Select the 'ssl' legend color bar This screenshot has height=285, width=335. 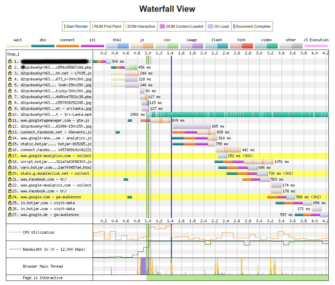coord(92,46)
